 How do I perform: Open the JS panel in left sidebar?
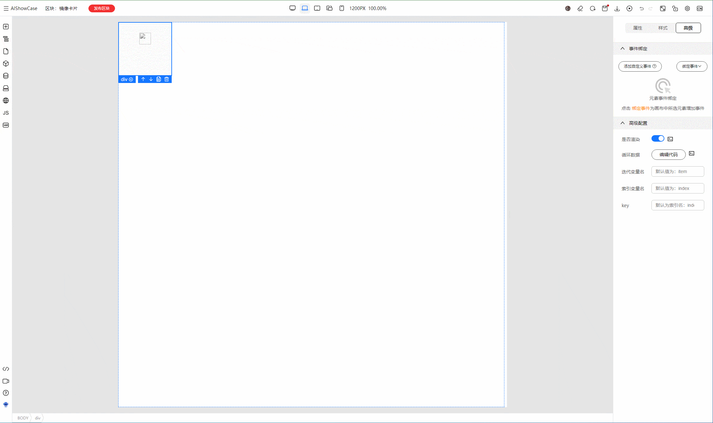(6, 113)
